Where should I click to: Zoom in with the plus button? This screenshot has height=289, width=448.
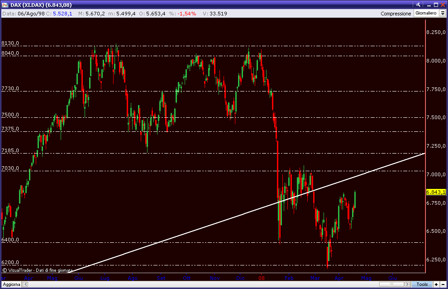(436, 284)
